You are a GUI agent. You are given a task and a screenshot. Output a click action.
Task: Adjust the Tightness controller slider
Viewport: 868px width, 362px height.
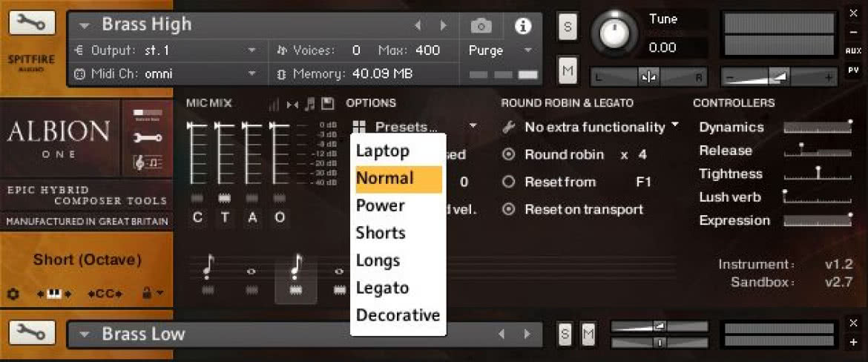click(x=818, y=174)
